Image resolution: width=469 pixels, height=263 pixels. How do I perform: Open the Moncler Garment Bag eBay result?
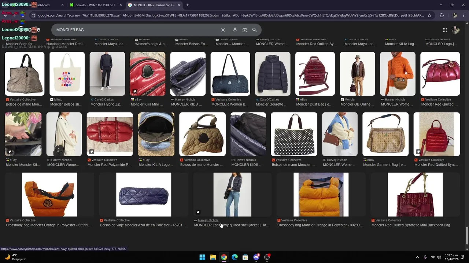[384, 165]
